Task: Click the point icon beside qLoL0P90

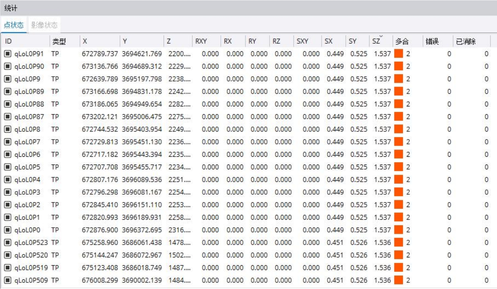Action: pyautogui.click(x=8, y=66)
